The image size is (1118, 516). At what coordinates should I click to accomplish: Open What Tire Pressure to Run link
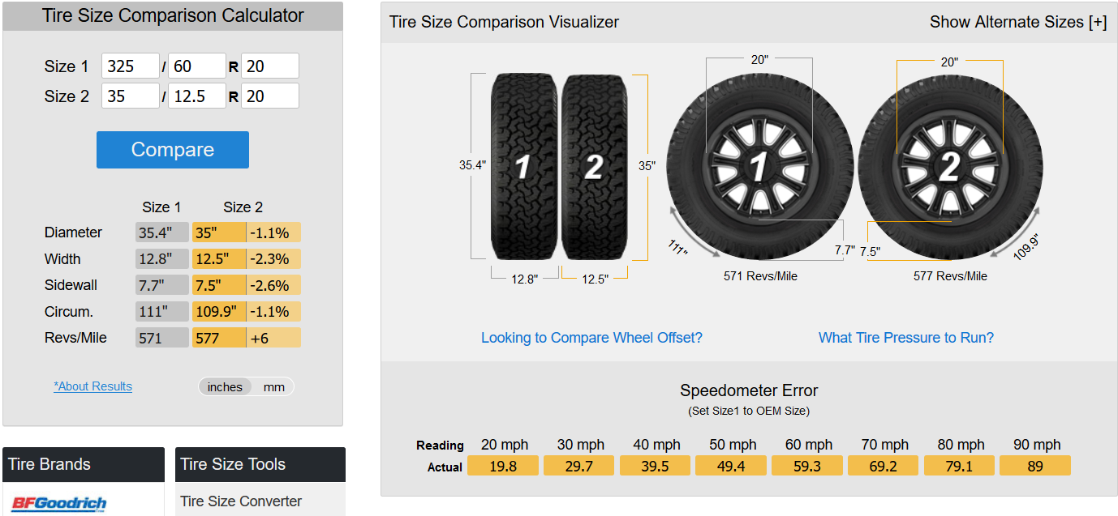point(906,338)
